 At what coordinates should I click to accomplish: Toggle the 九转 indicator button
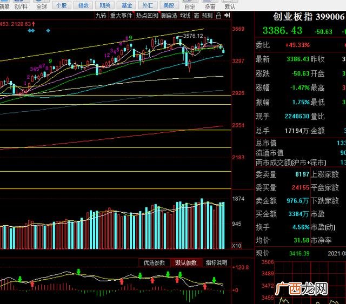(x=101, y=16)
